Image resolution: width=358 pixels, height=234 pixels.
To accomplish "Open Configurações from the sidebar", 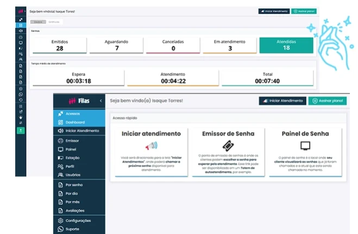I will click(x=78, y=220).
